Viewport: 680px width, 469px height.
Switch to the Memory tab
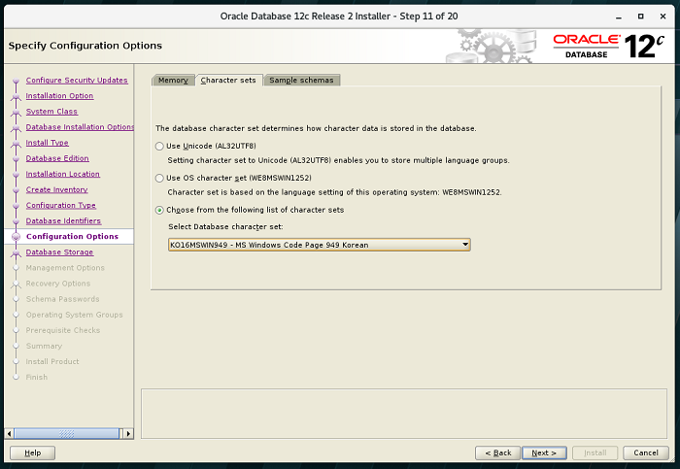point(173,81)
